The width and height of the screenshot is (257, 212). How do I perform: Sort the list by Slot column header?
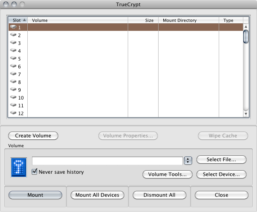[18, 20]
